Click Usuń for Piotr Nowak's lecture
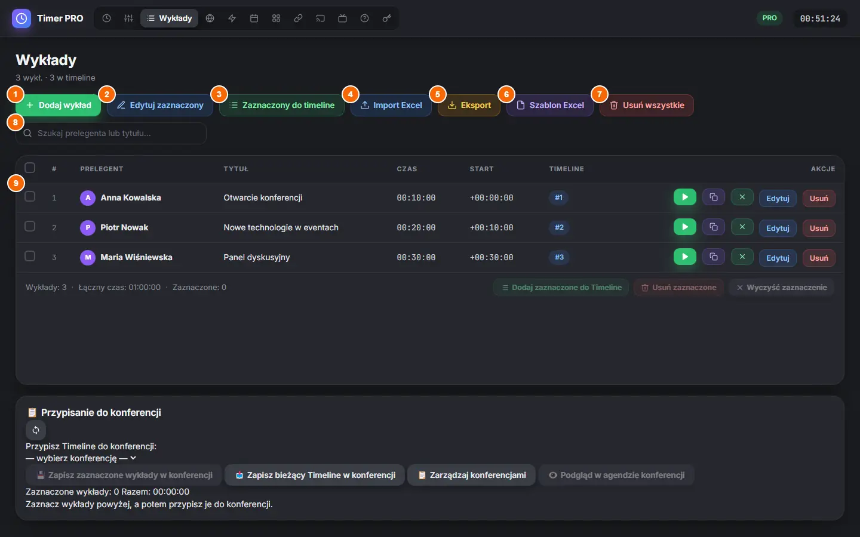 [819, 228]
